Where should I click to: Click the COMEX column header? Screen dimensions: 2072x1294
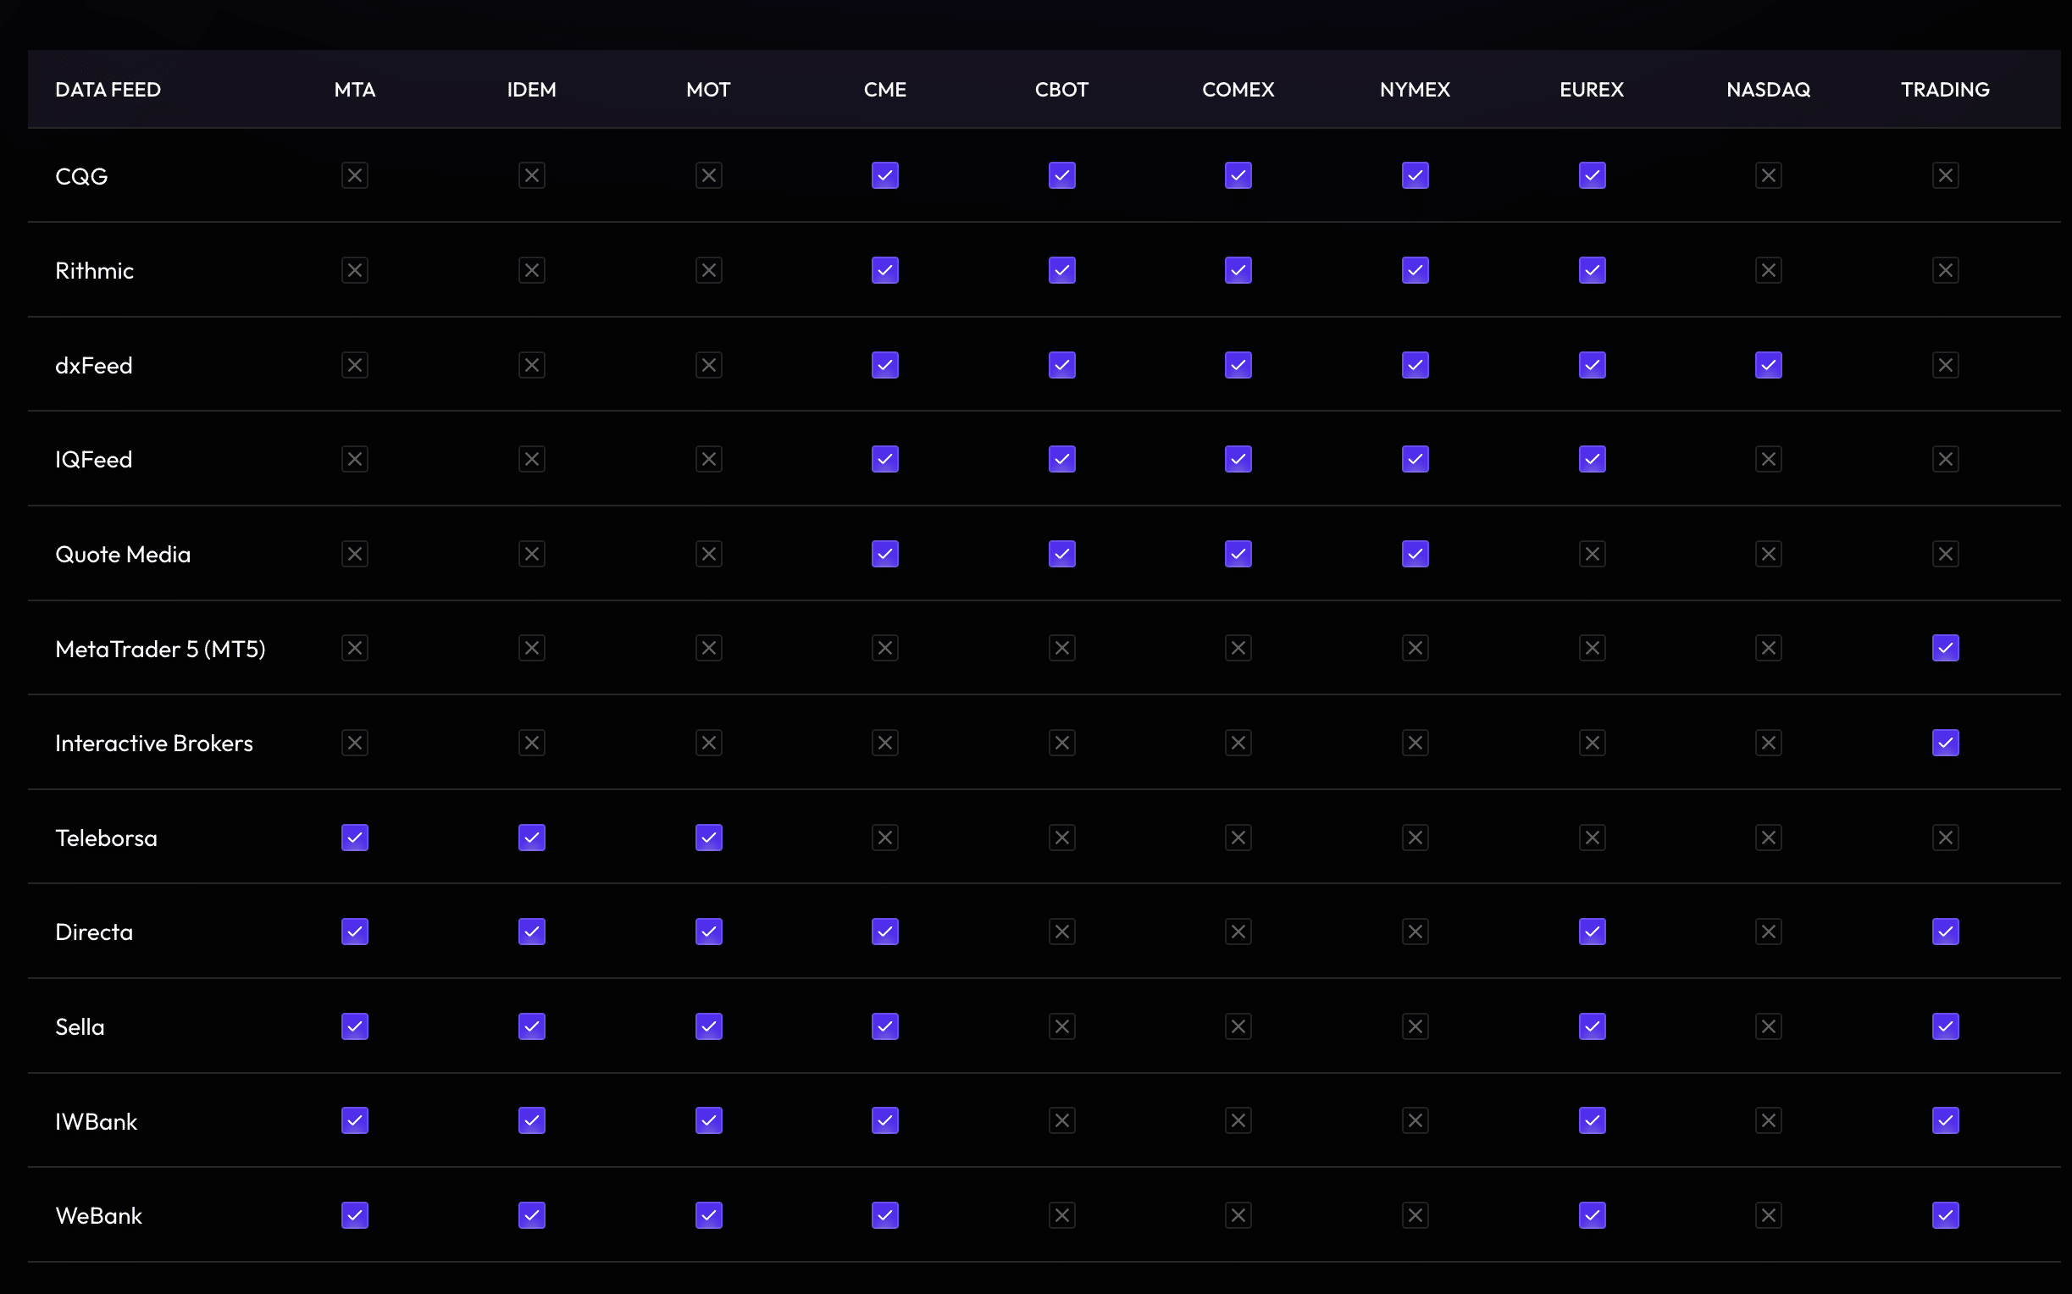[1238, 90]
